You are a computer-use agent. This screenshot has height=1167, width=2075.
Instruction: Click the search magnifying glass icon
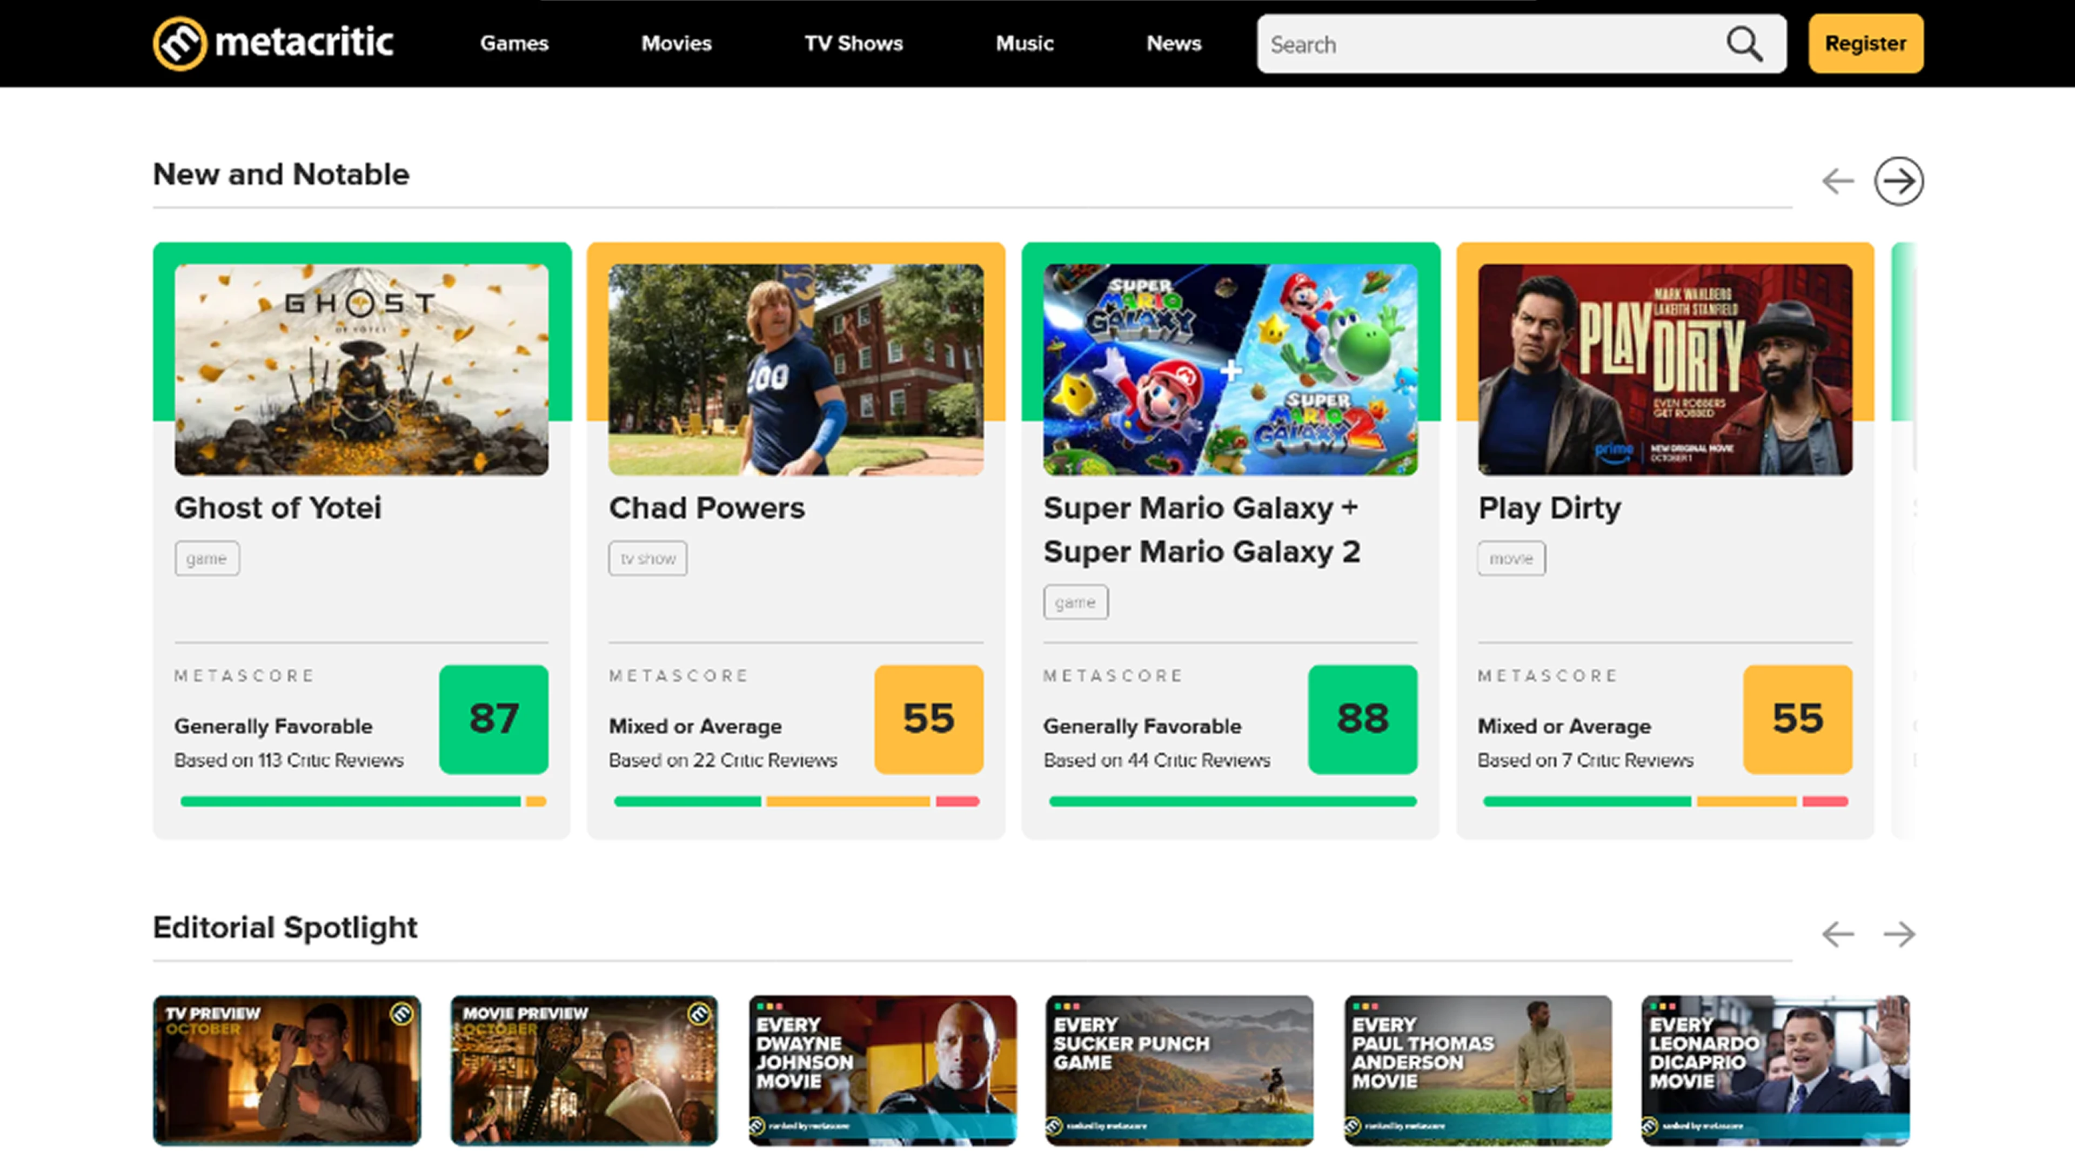pos(1744,43)
